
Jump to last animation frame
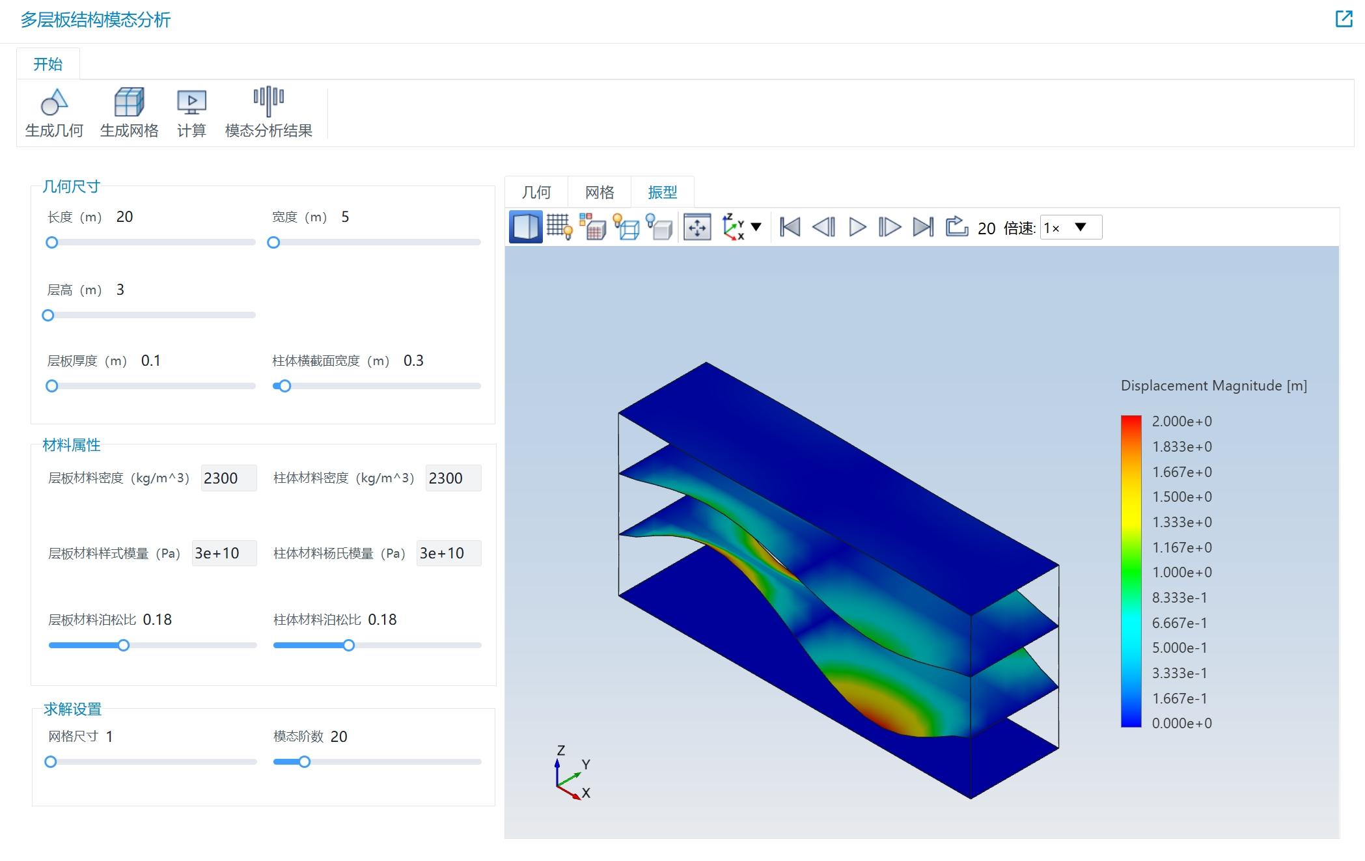(923, 227)
